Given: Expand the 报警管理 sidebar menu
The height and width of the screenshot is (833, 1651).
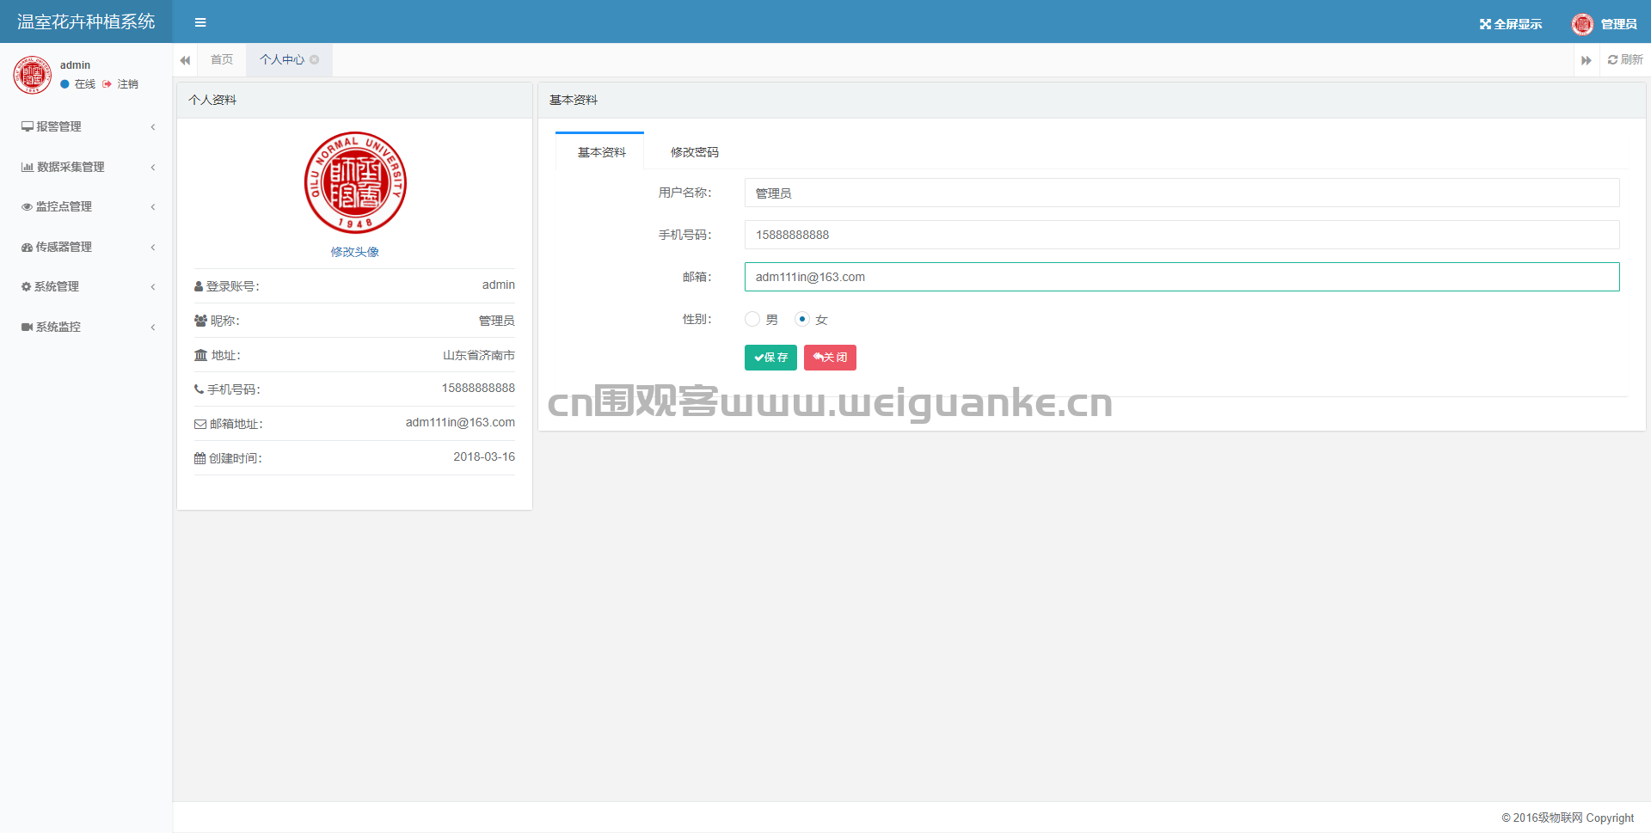Looking at the screenshot, I should pyautogui.click(x=86, y=126).
